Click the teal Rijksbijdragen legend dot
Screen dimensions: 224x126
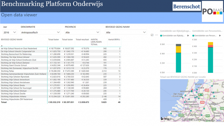tap(161, 36)
